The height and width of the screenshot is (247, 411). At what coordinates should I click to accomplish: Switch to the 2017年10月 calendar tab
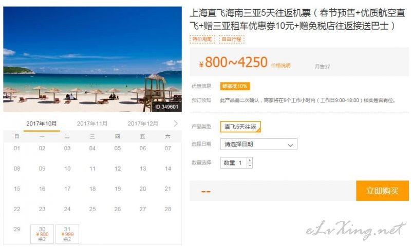coord(42,123)
